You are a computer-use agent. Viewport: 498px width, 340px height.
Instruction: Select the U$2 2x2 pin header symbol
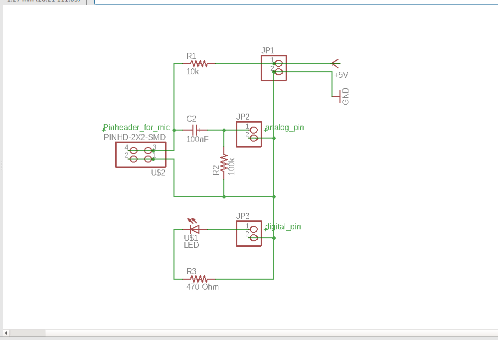141,155
